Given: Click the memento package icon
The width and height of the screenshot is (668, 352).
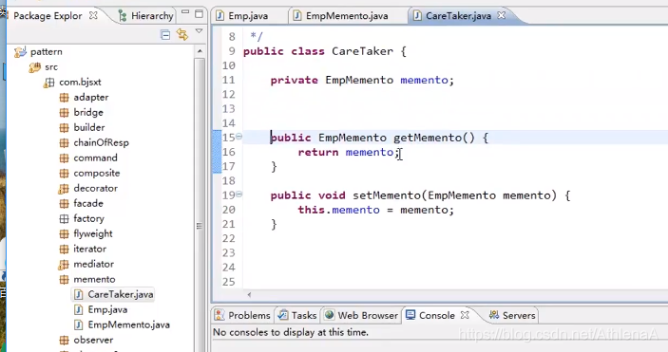Looking at the screenshot, I should [x=64, y=280].
